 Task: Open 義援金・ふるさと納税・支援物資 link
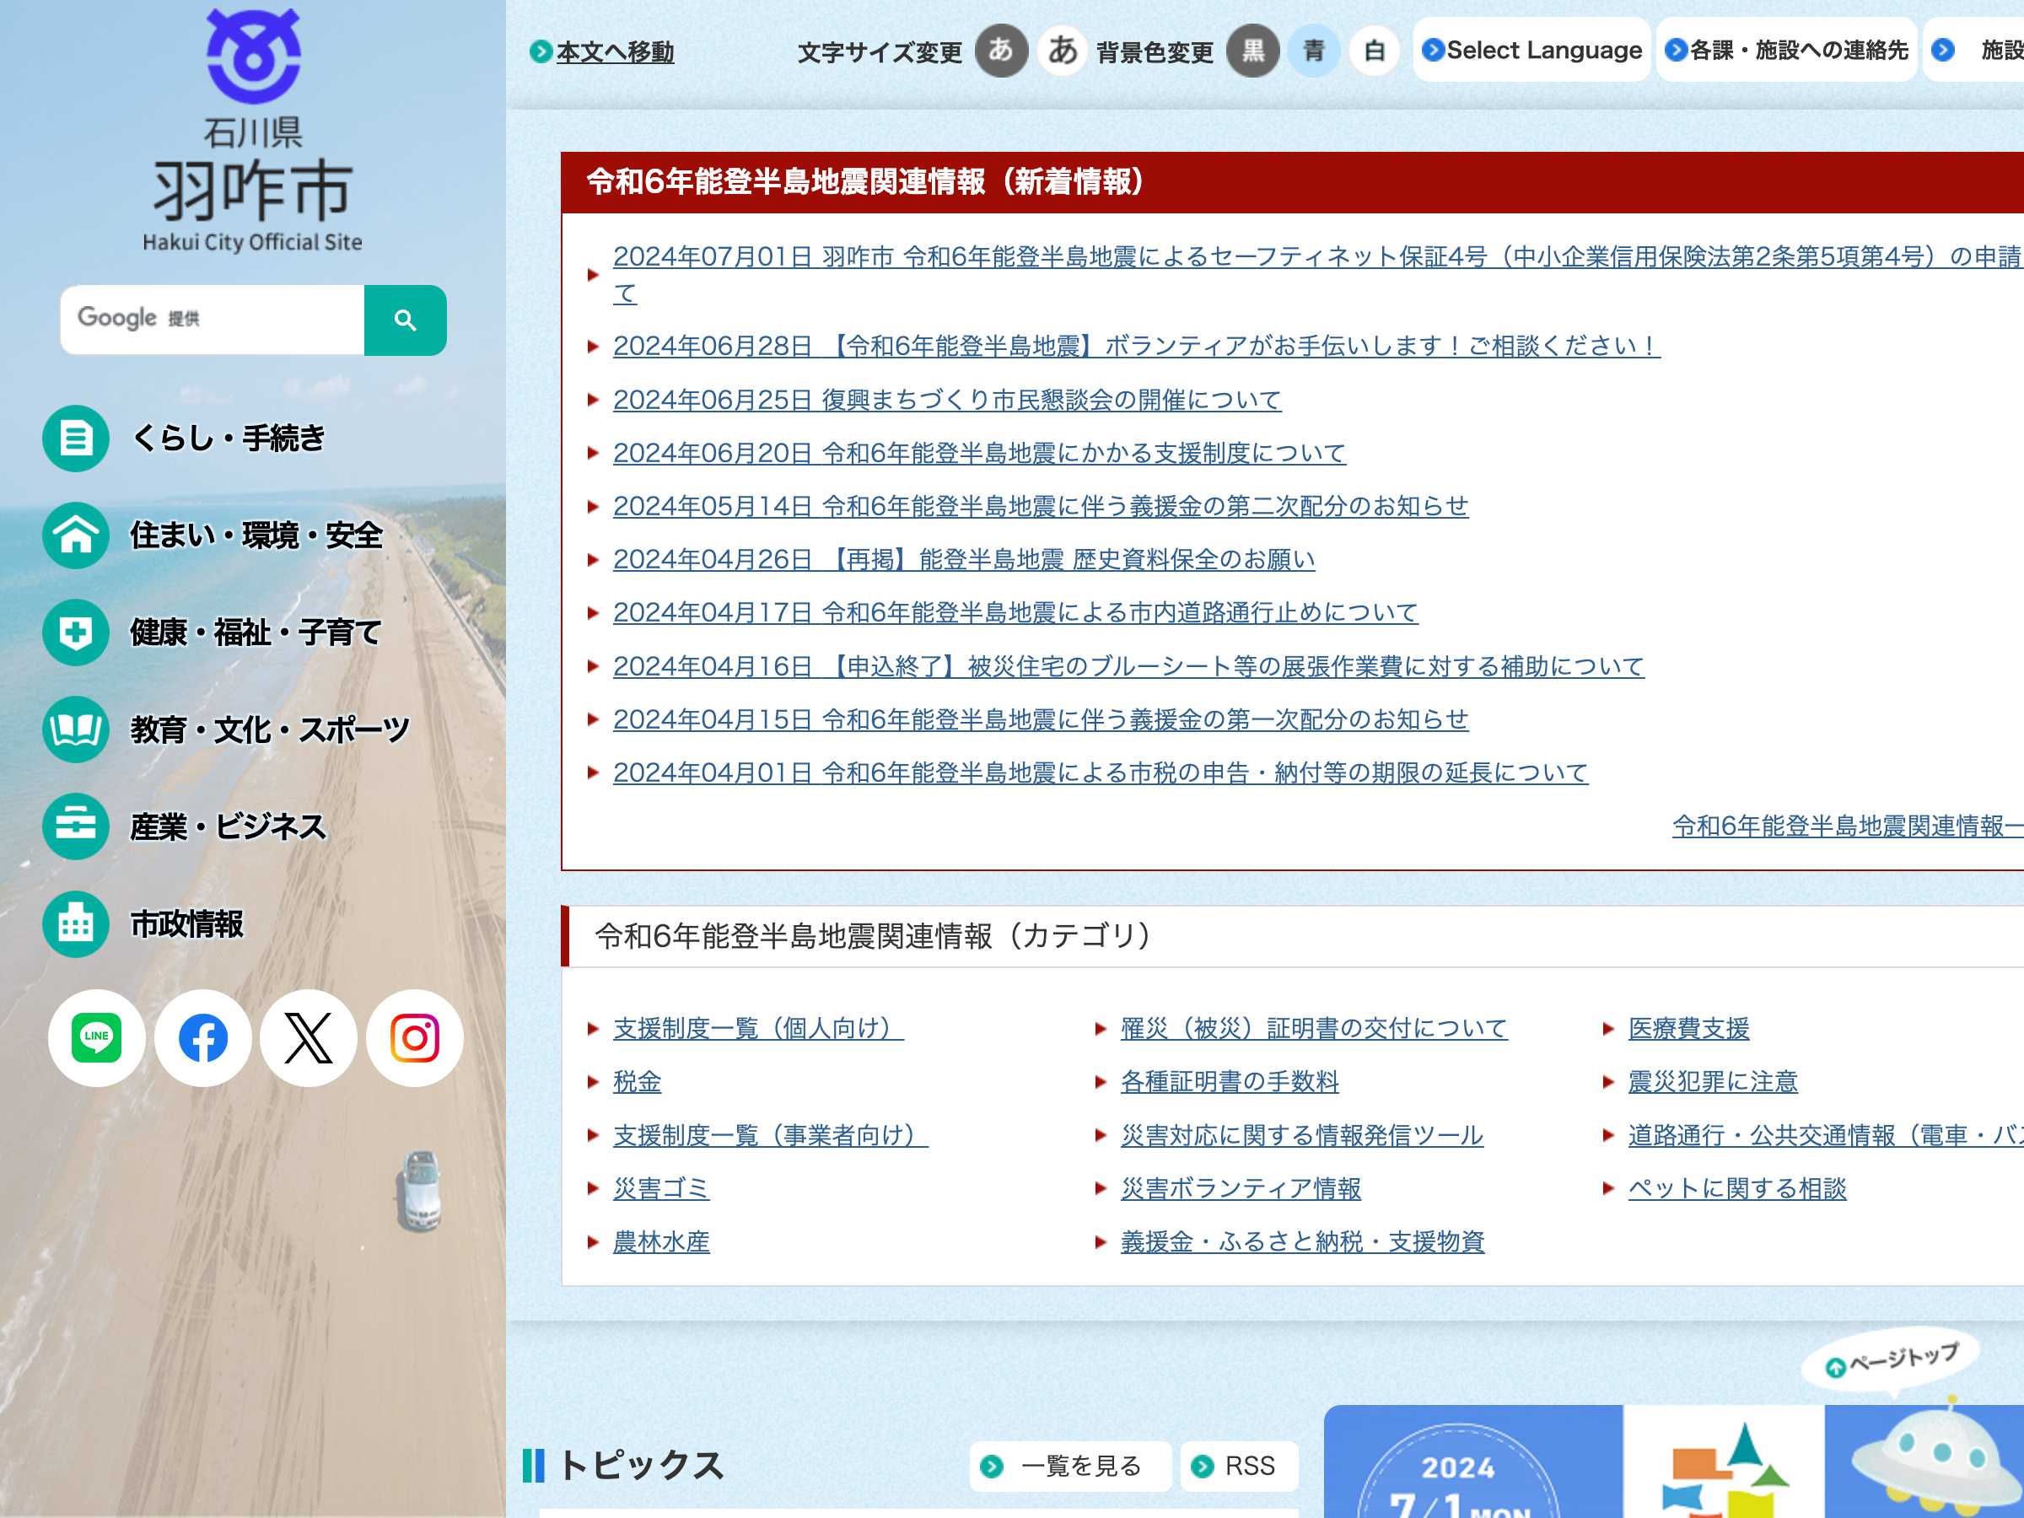coord(1302,1241)
